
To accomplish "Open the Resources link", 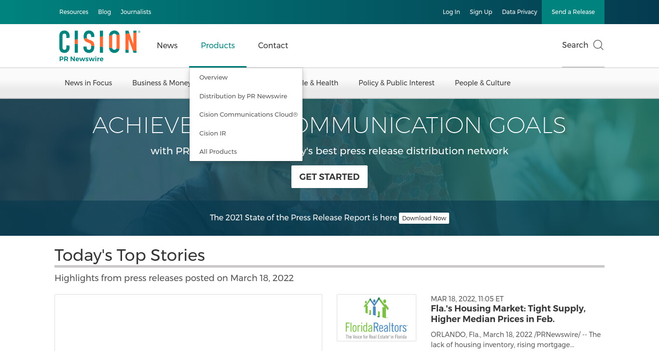I will tap(74, 12).
